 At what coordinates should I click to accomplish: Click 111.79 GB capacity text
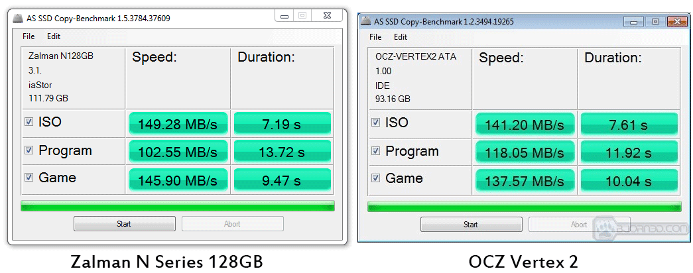coord(48,97)
